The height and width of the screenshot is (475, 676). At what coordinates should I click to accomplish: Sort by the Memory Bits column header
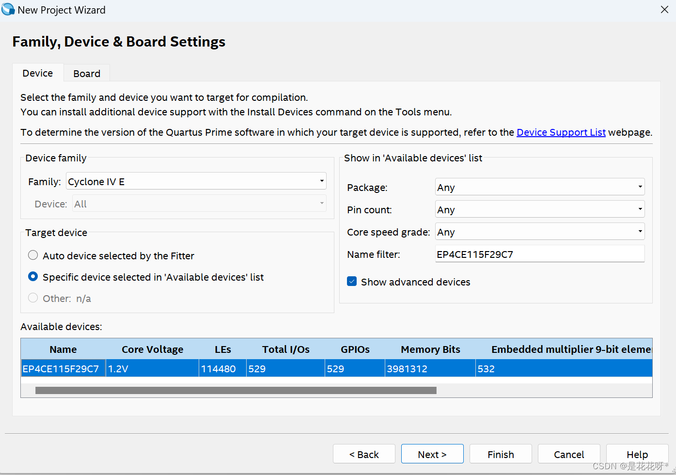click(430, 349)
